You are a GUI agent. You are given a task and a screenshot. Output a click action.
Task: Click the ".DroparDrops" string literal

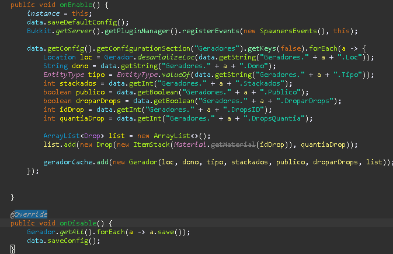point(305,101)
